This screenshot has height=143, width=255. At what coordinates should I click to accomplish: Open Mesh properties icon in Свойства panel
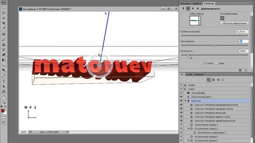[183, 9]
